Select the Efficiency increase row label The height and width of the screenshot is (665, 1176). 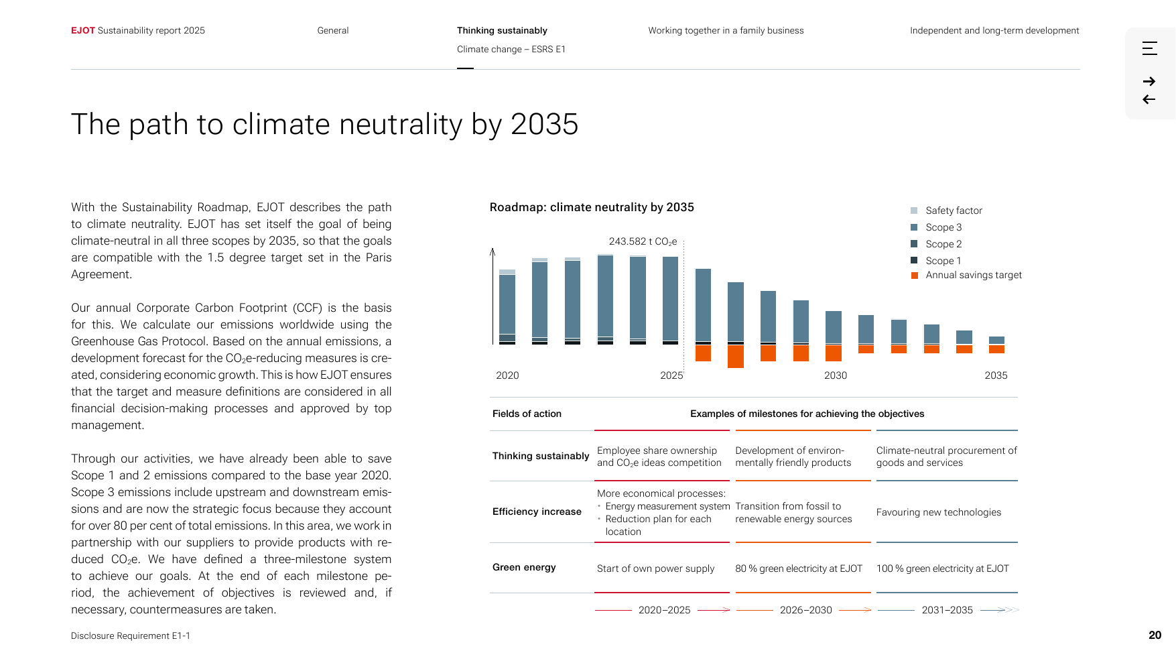[x=537, y=511]
